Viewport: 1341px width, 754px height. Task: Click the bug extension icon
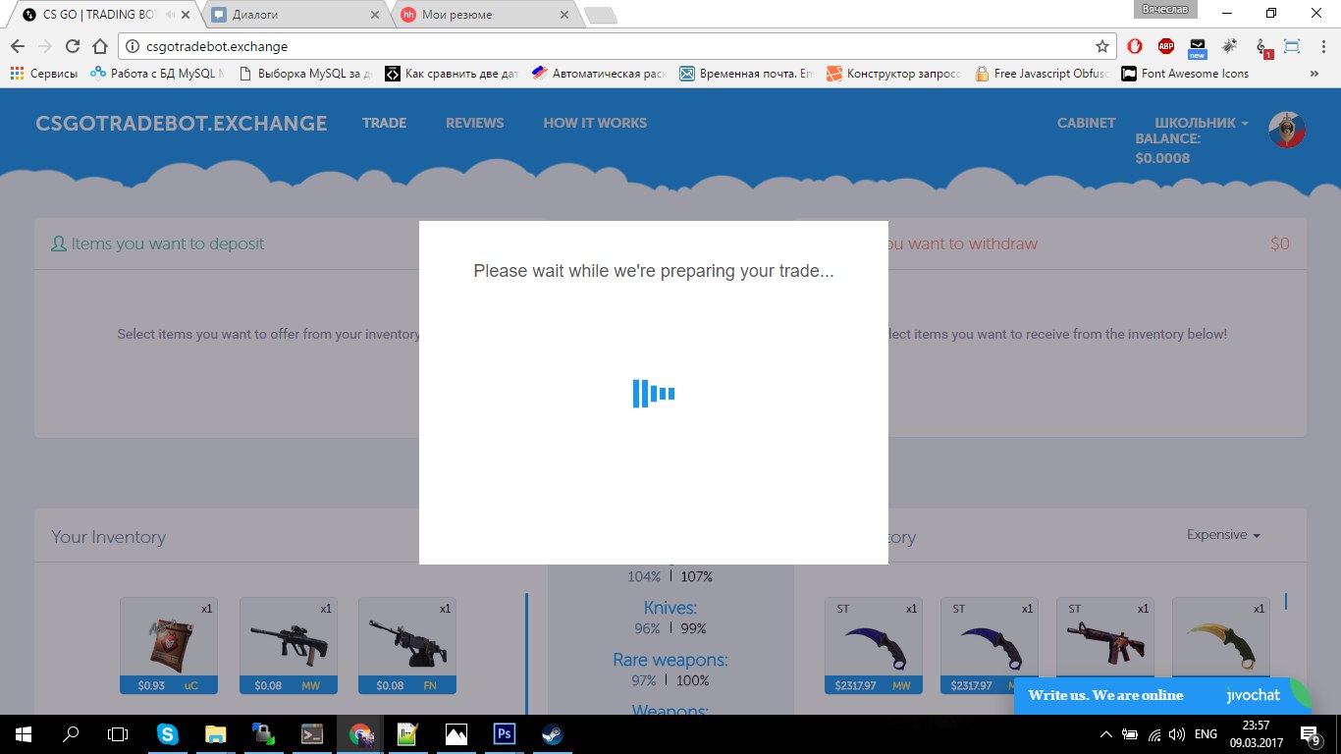click(1229, 46)
